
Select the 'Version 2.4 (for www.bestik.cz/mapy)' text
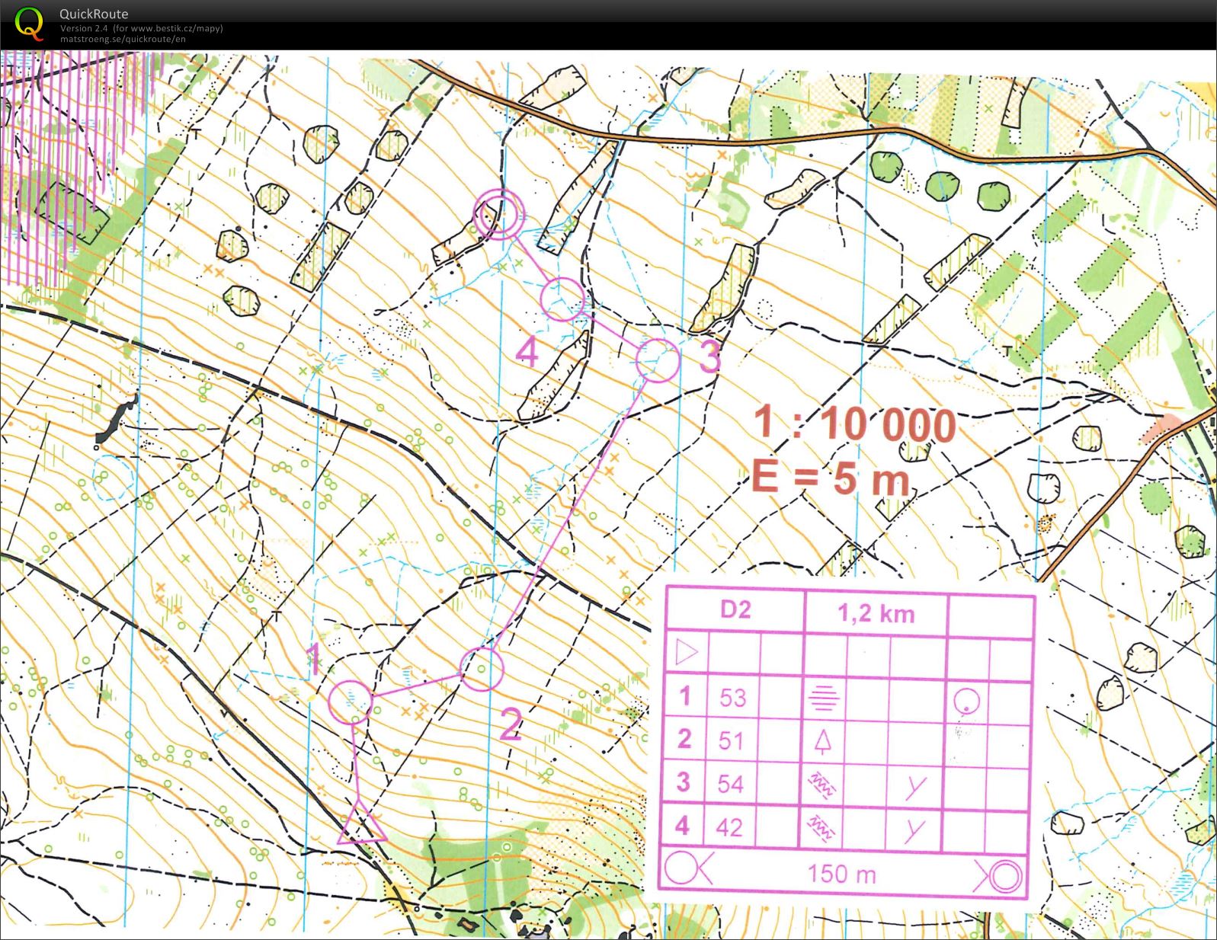coord(142,28)
